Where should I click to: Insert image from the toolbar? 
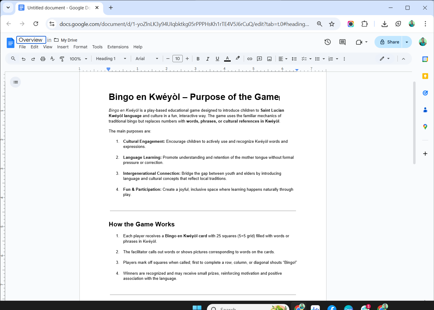pos(269,59)
